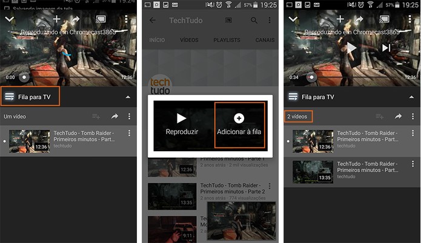
Task: Open the options menu beside 'Um vídeo'
Action: [x=129, y=116]
